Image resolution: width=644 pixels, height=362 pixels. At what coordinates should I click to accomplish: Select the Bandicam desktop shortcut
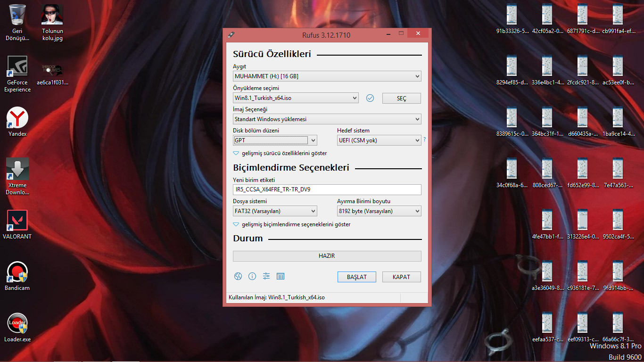17,276
